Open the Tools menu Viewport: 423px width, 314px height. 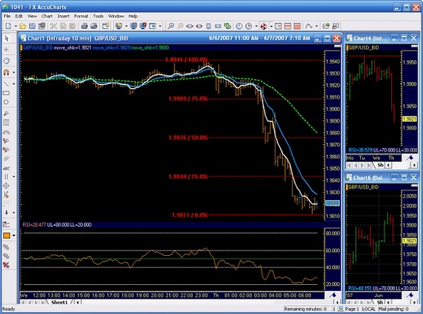click(98, 16)
